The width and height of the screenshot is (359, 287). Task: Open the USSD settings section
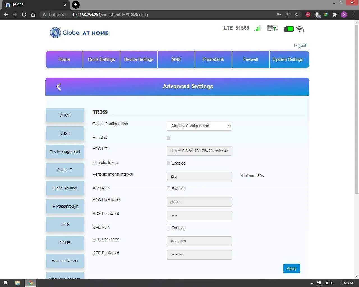pyautogui.click(x=65, y=133)
